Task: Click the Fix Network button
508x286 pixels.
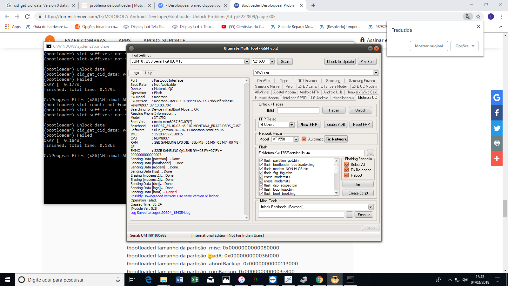Action: coord(336,139)
